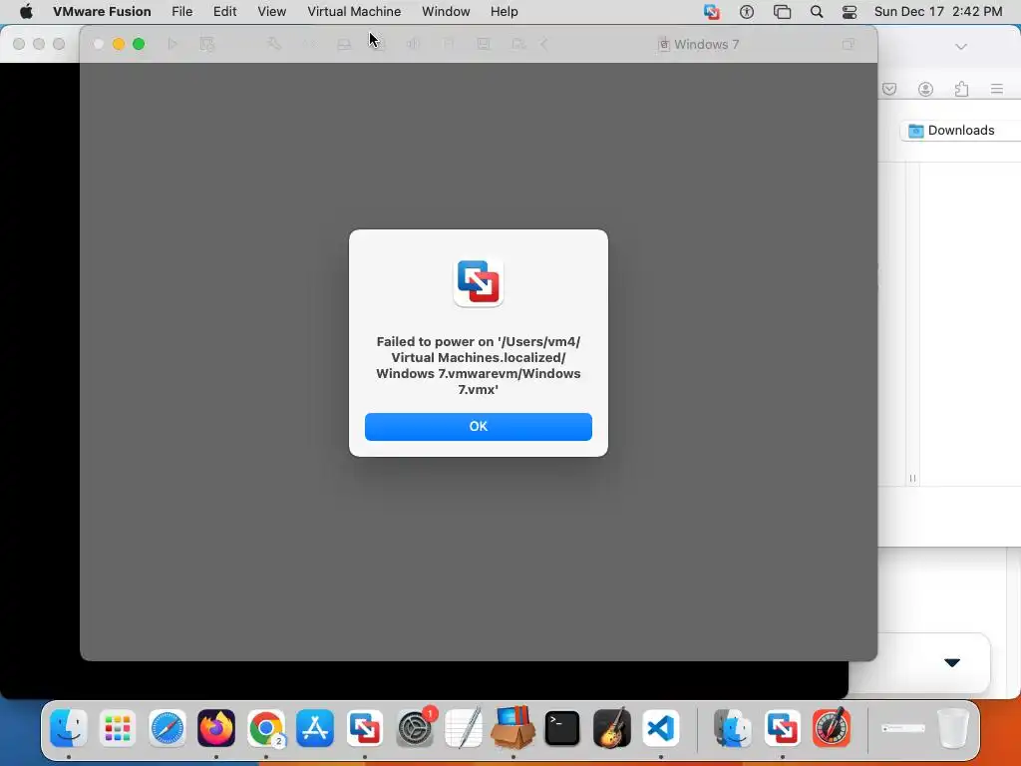Screen dimensions: 1021x766
Task: Click the dimmed snapshot icon in the toolbar
Action: pos(207,44)
